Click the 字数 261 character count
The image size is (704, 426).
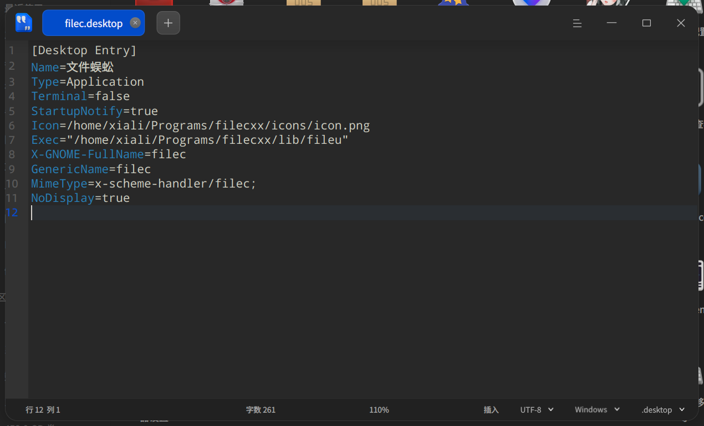tap(261, 410)
